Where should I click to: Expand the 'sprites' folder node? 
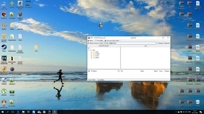[91, 58]
